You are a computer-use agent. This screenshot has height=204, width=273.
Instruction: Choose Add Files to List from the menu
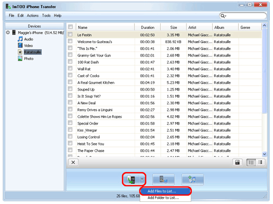166,191
